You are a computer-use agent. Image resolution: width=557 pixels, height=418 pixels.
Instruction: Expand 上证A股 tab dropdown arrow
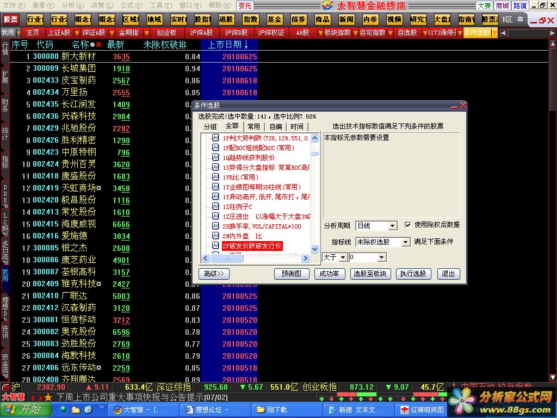(77, 33)
